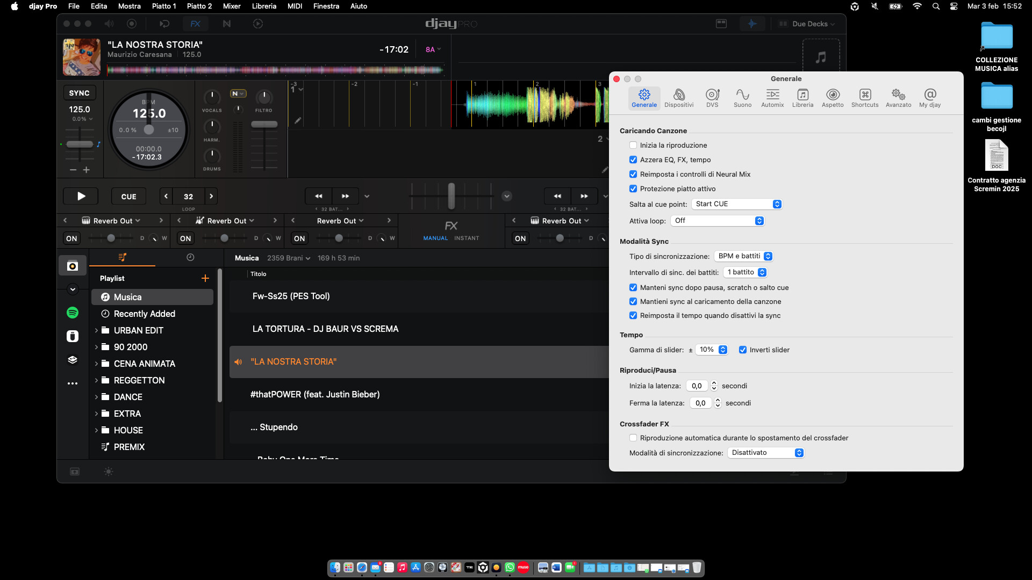Click the crossfader slider handle
1032x580 pixels.
451,196
